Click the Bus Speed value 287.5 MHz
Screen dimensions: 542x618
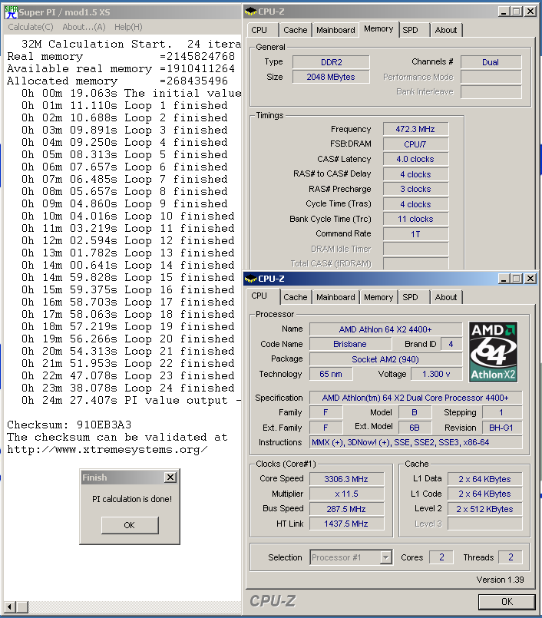(346, 509)
